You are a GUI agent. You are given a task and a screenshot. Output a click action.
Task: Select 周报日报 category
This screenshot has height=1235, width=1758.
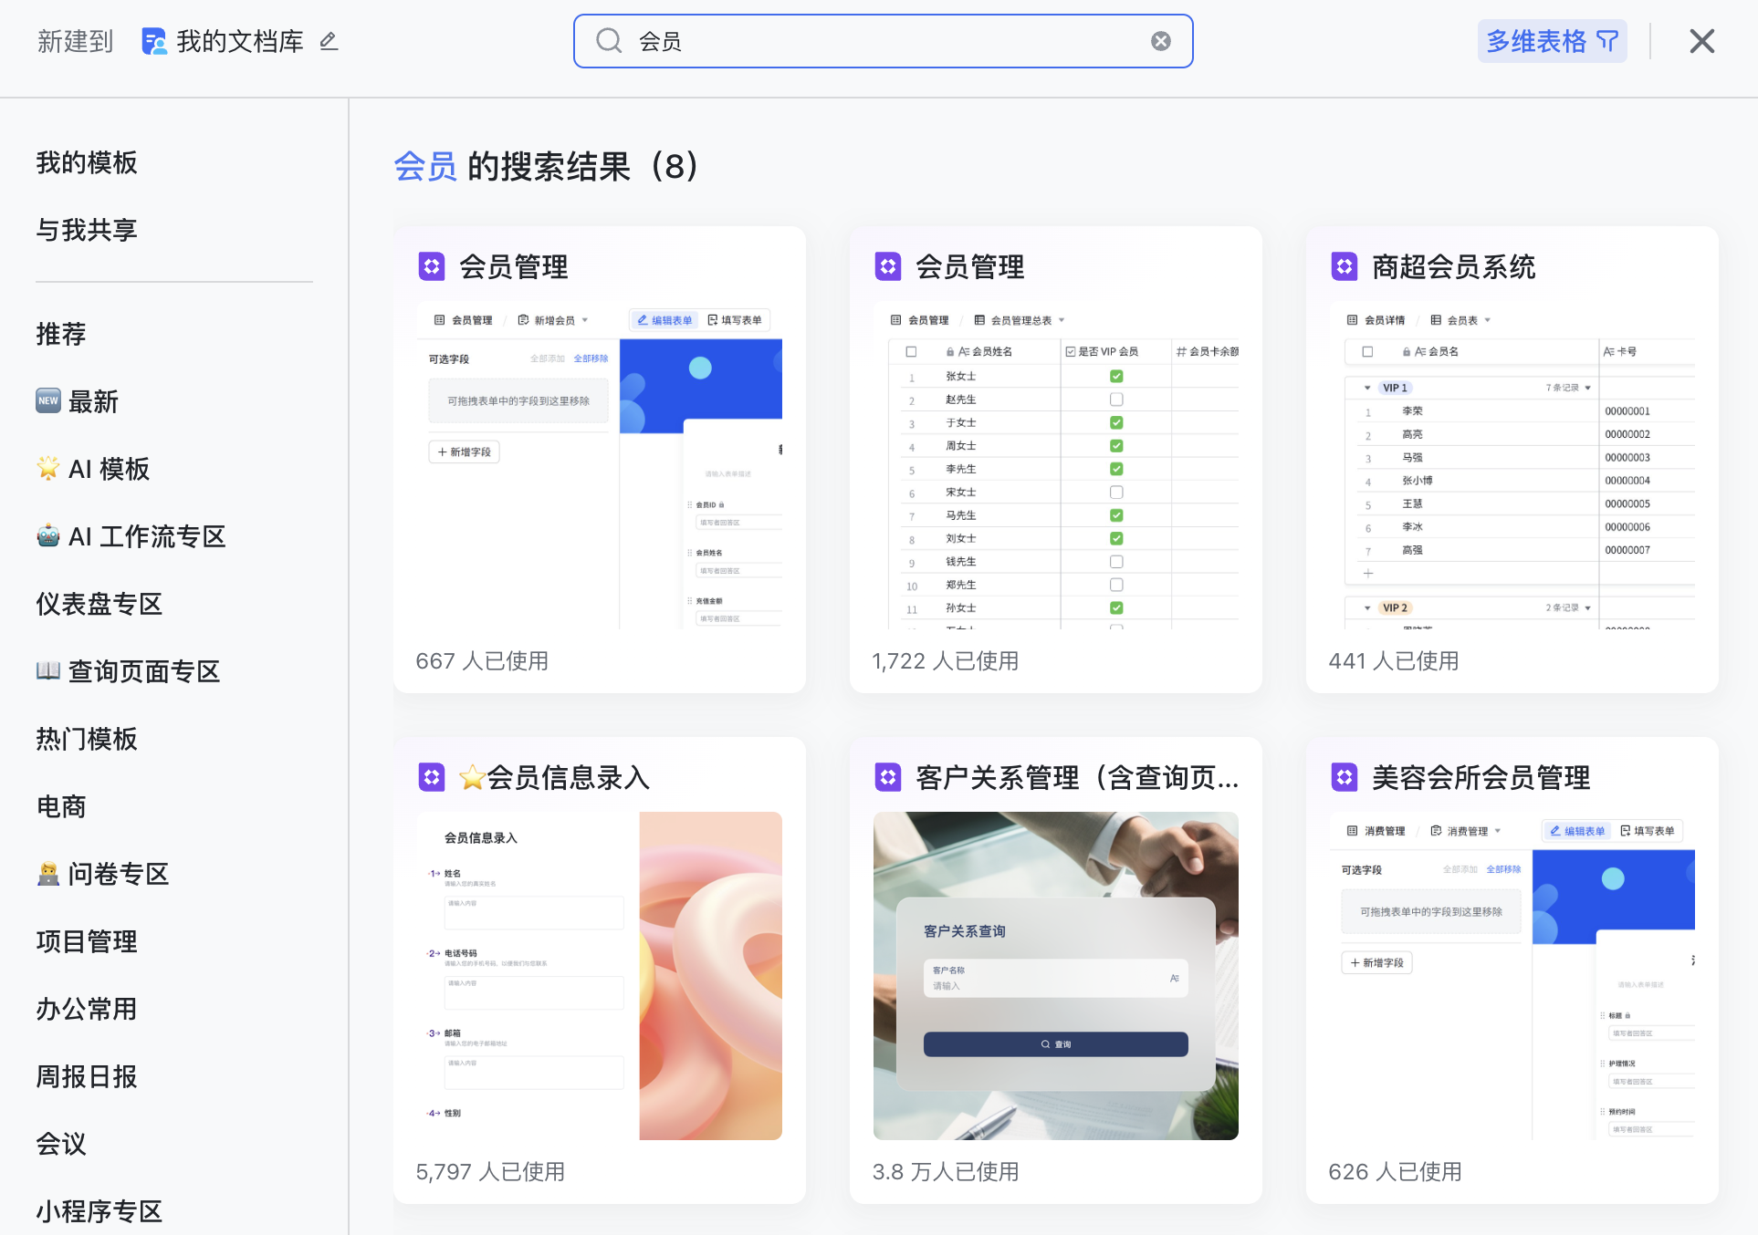(x=87, y=1077)
